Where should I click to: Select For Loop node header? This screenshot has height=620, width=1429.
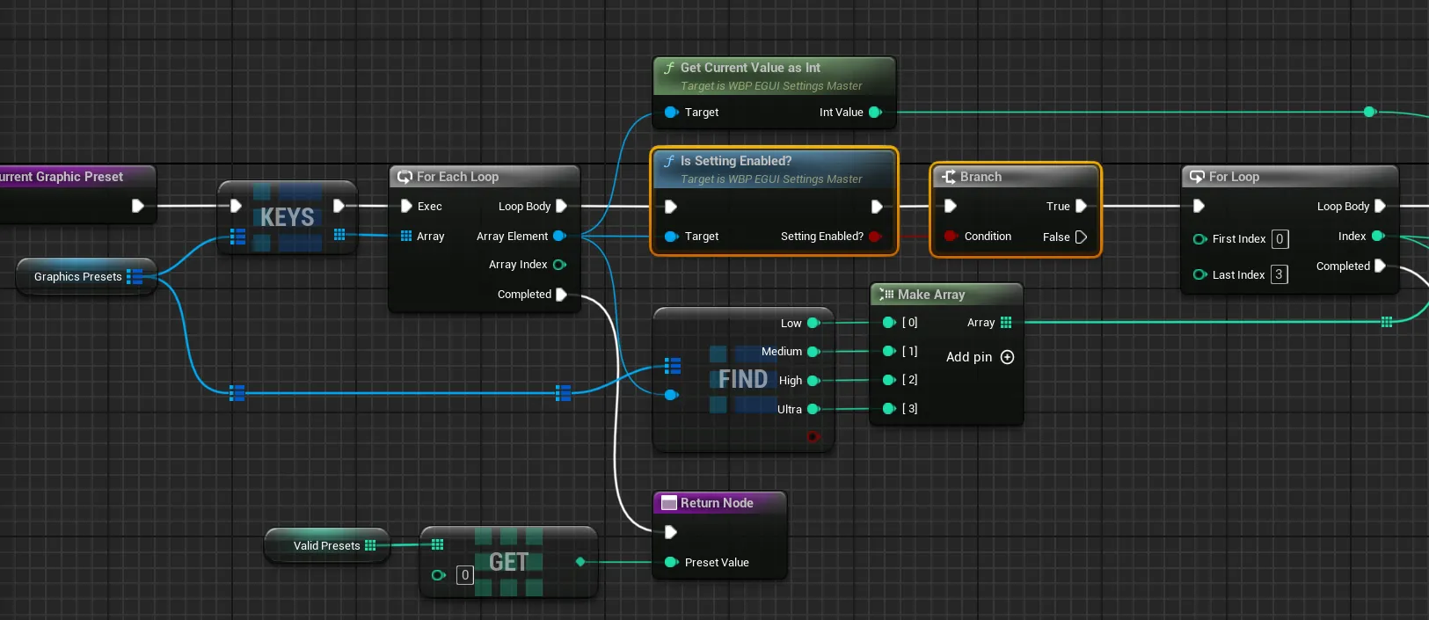1289,177
